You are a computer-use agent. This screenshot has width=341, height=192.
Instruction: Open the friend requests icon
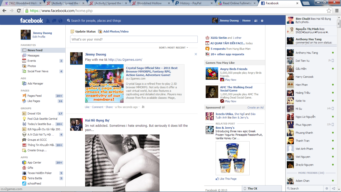tap(48, 21)
